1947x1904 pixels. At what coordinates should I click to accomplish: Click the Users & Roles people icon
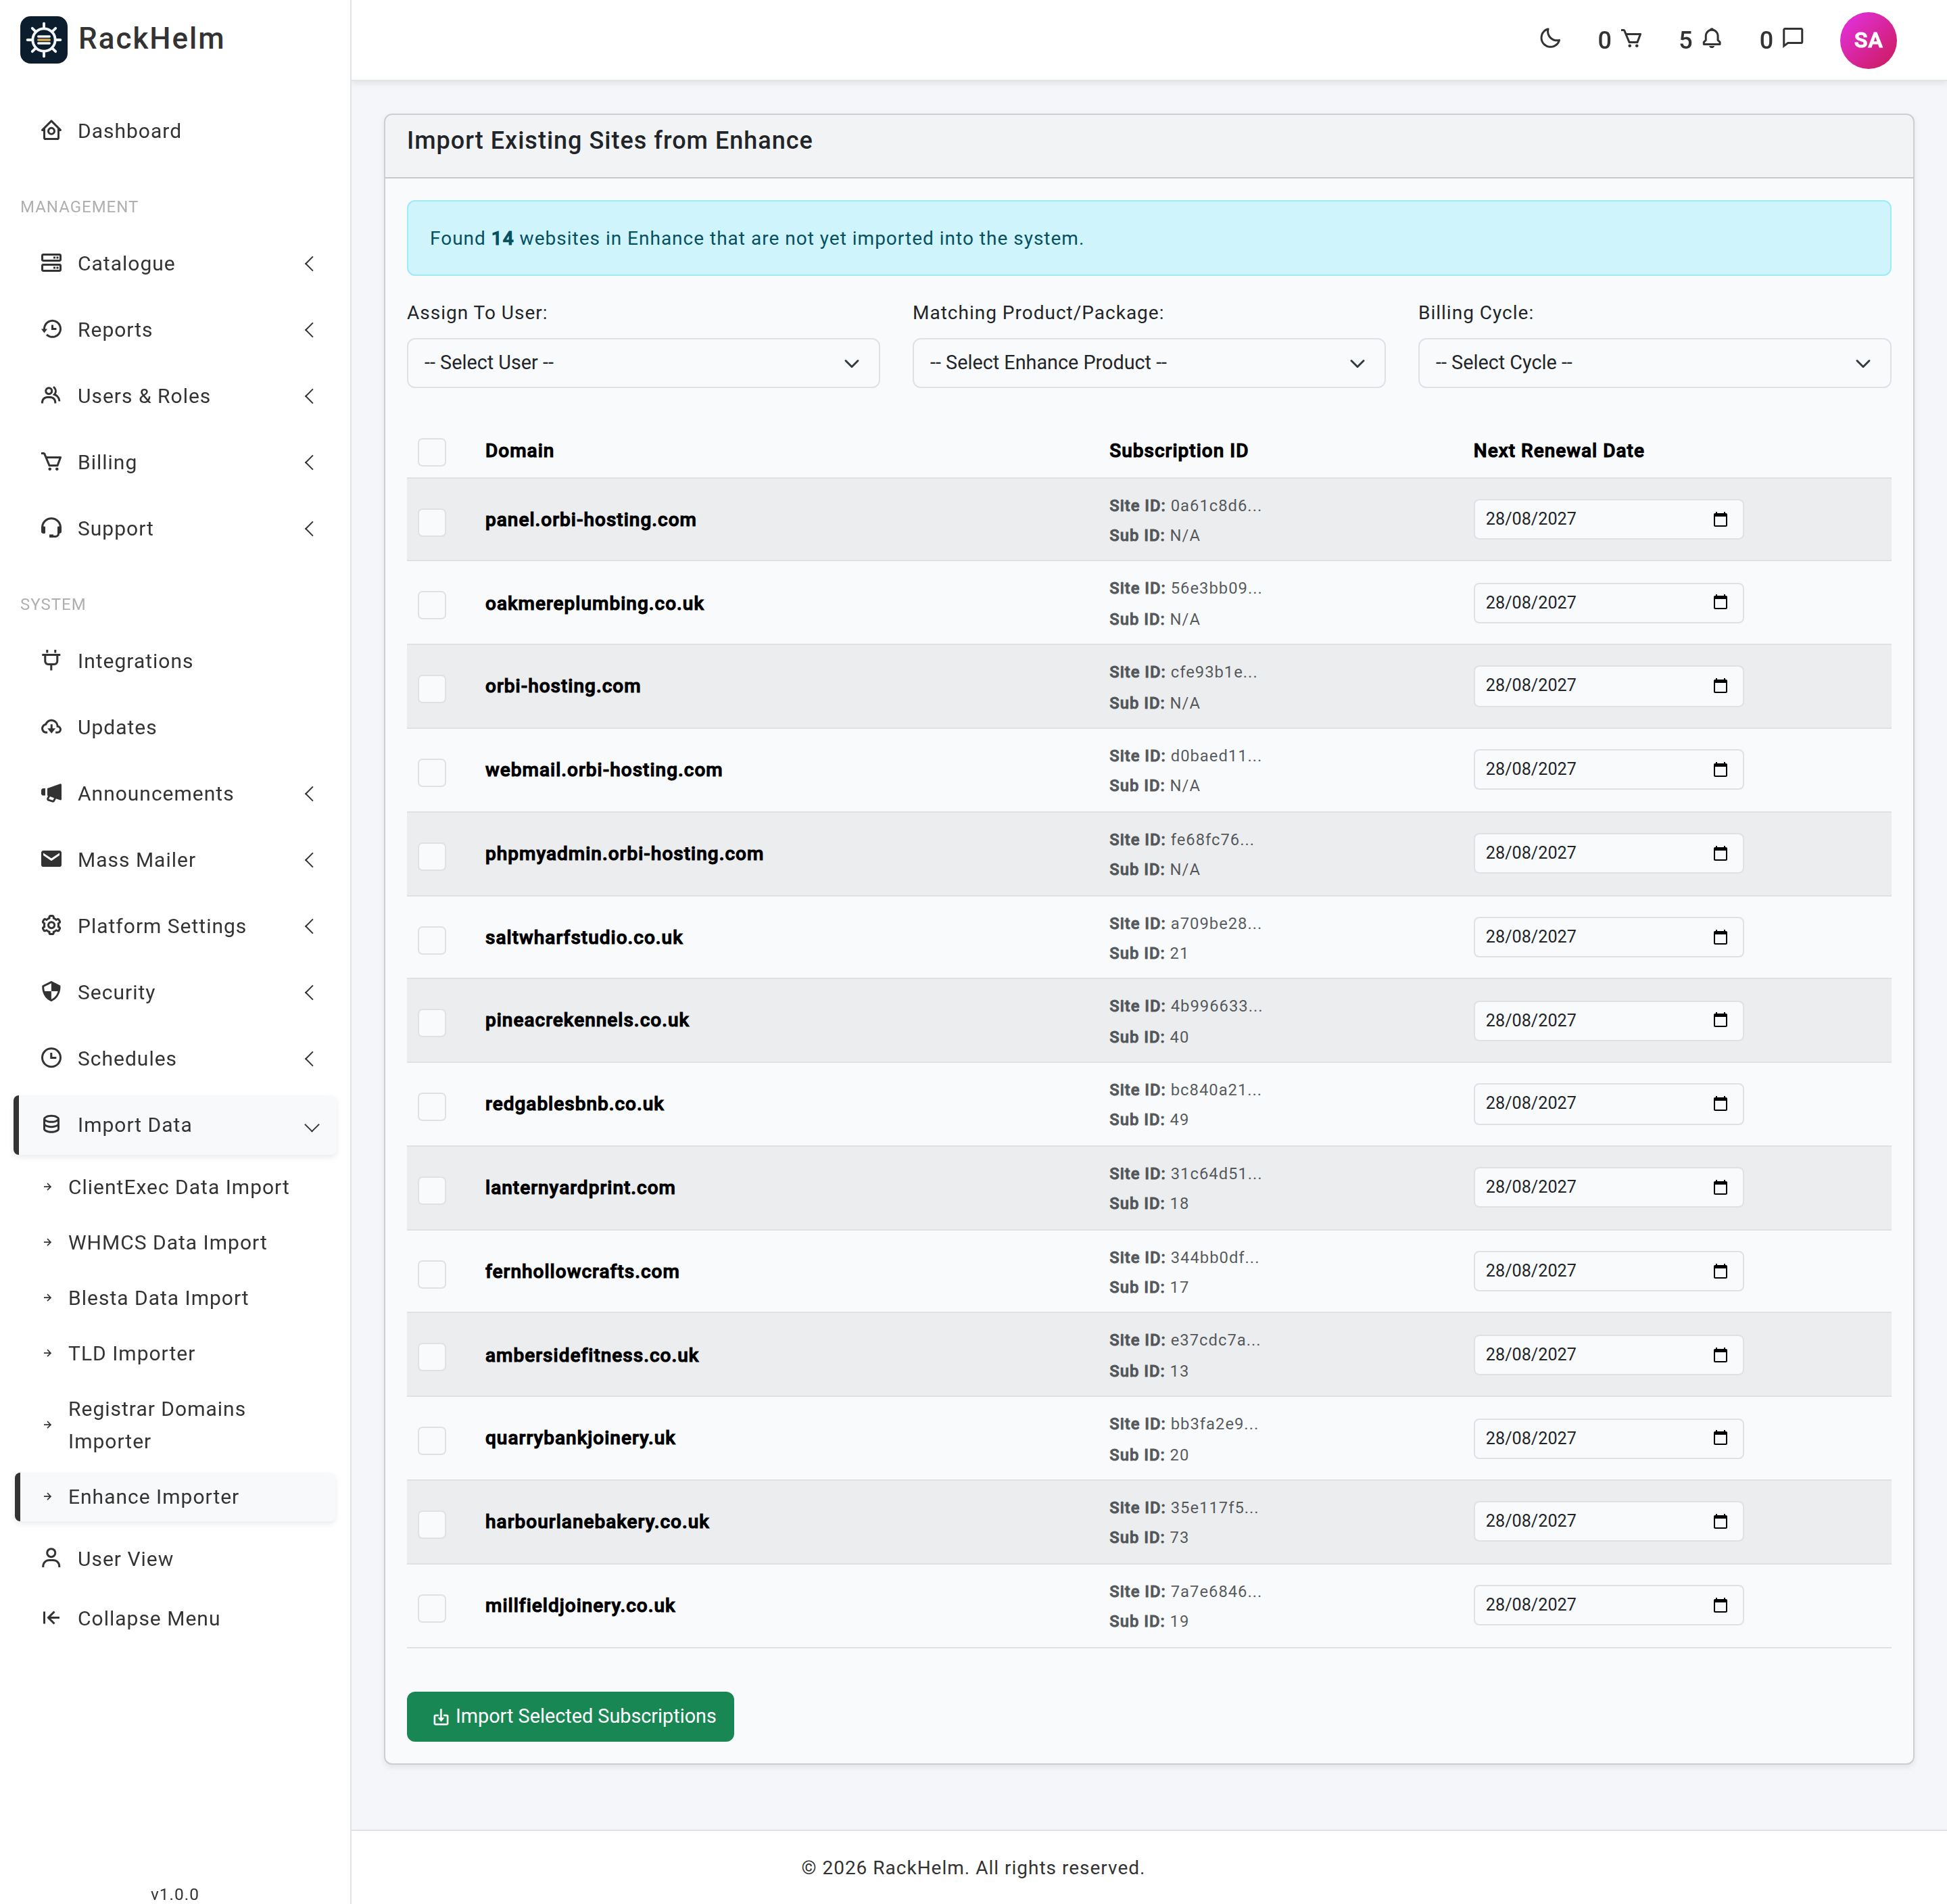tap(51, 395)
